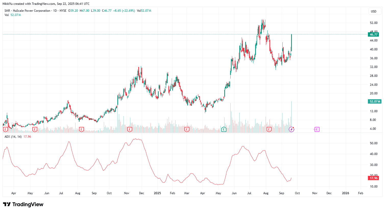Click the 1D timeframe in the chart legend
This screenshot has width=385, height=212.
[55, 11]
